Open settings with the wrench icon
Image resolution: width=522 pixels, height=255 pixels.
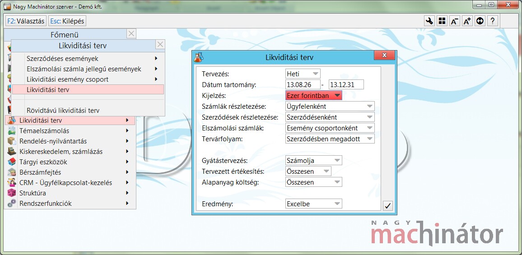(x=429, y=21)
